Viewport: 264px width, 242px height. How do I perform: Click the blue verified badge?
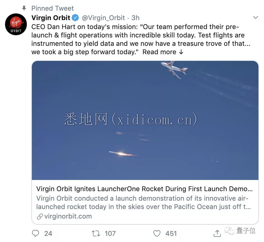click(x=76, y=18)
